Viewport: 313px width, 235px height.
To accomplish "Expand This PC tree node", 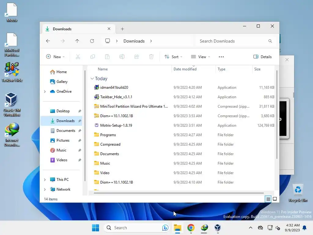I will [45, 180].
